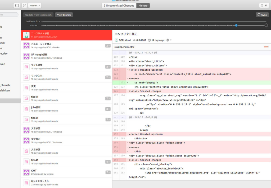Expand the testbrunch branch arrow
The height and width of the screenshot is (188, 271).
[x=39, y=21]
